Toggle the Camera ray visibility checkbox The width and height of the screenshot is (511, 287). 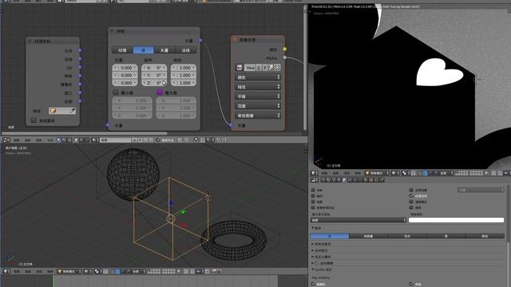[313, 284]
